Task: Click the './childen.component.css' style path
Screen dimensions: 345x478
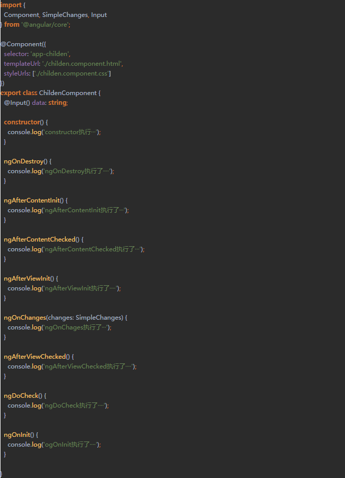Action: point(71,73)
